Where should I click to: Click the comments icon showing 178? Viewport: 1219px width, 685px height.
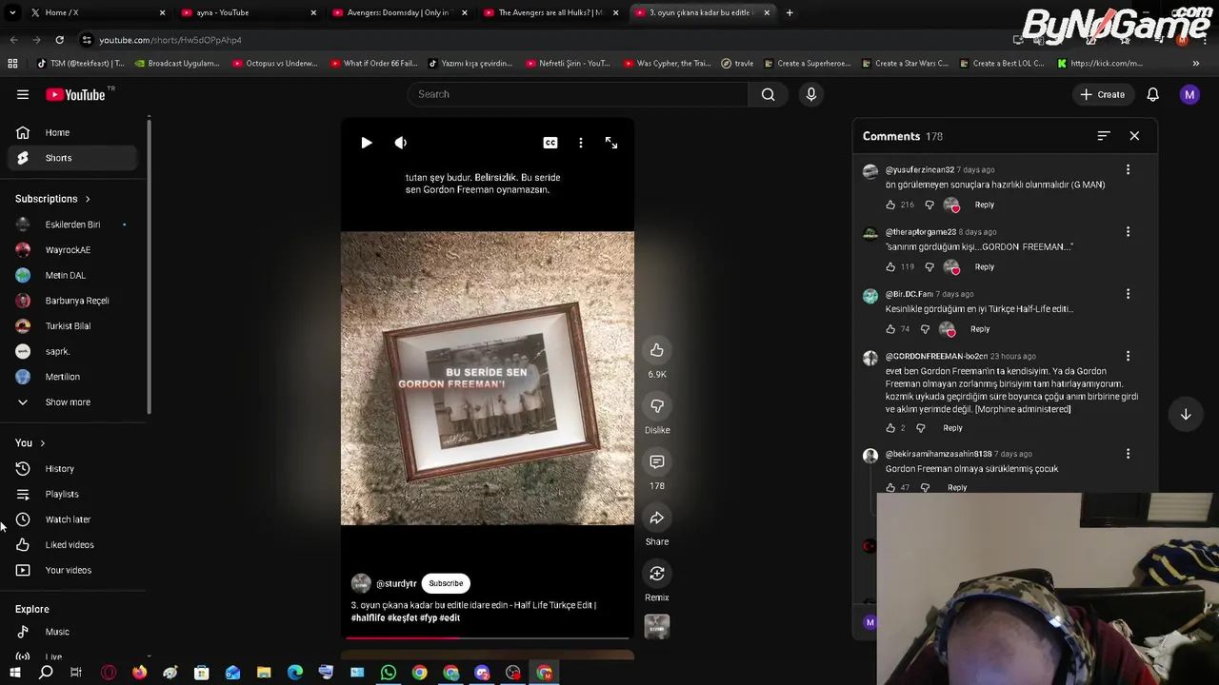point(657,462)
